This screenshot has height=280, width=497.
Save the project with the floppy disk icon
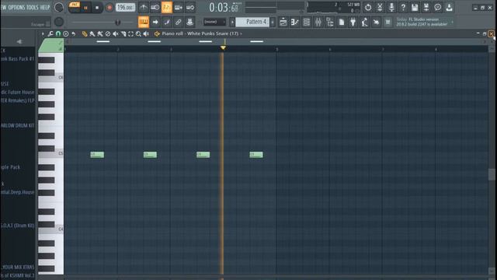[415, 7]
